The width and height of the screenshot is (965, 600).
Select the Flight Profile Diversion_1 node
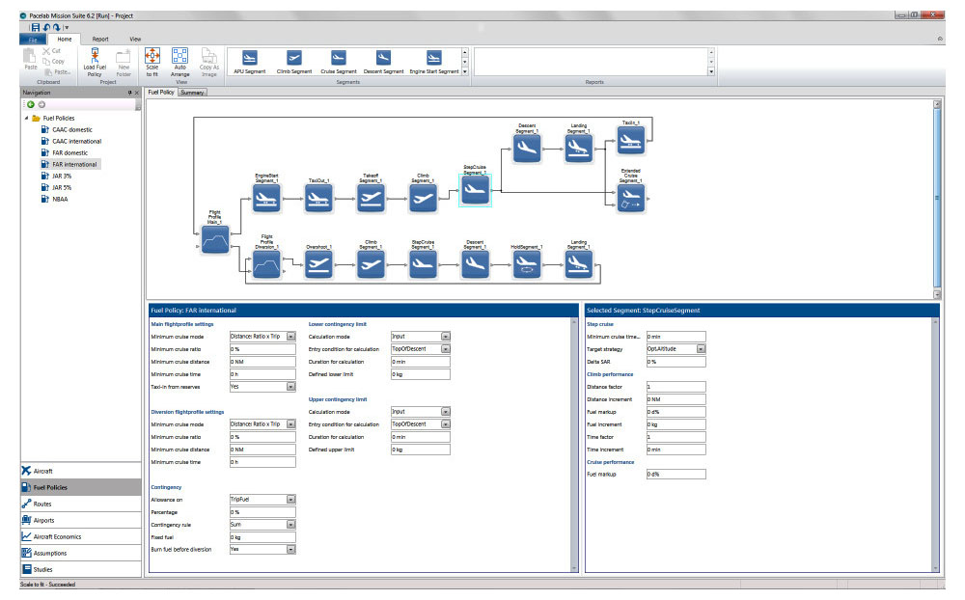266,264
